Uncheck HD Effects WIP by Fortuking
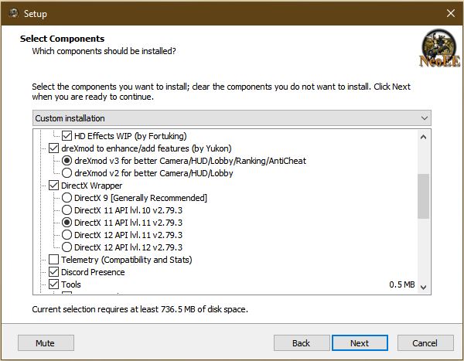 tap(78, 135)
